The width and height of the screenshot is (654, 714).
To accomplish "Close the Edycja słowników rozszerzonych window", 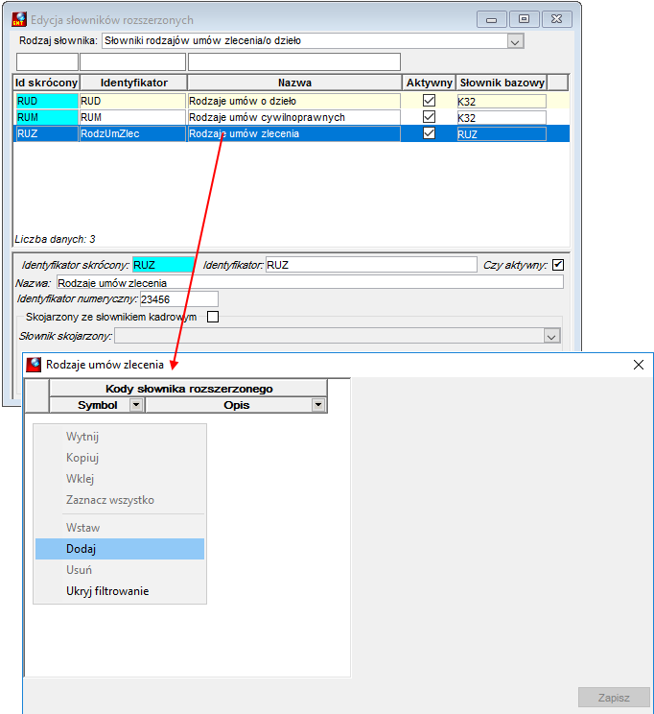I will click(x=556, y=19).
